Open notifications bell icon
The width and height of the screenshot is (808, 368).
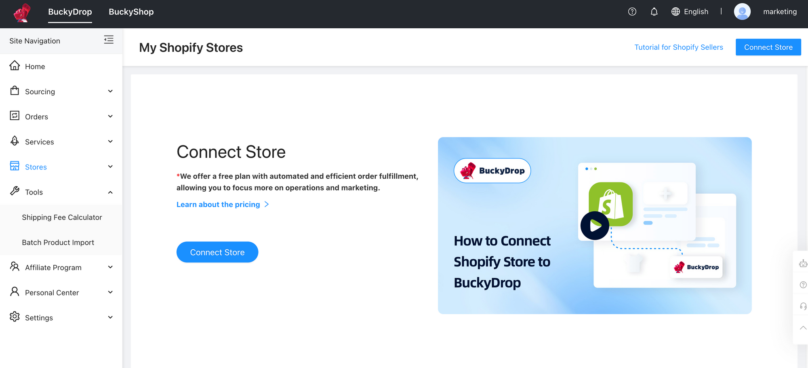pyautogui.click(x=654, y=12)
